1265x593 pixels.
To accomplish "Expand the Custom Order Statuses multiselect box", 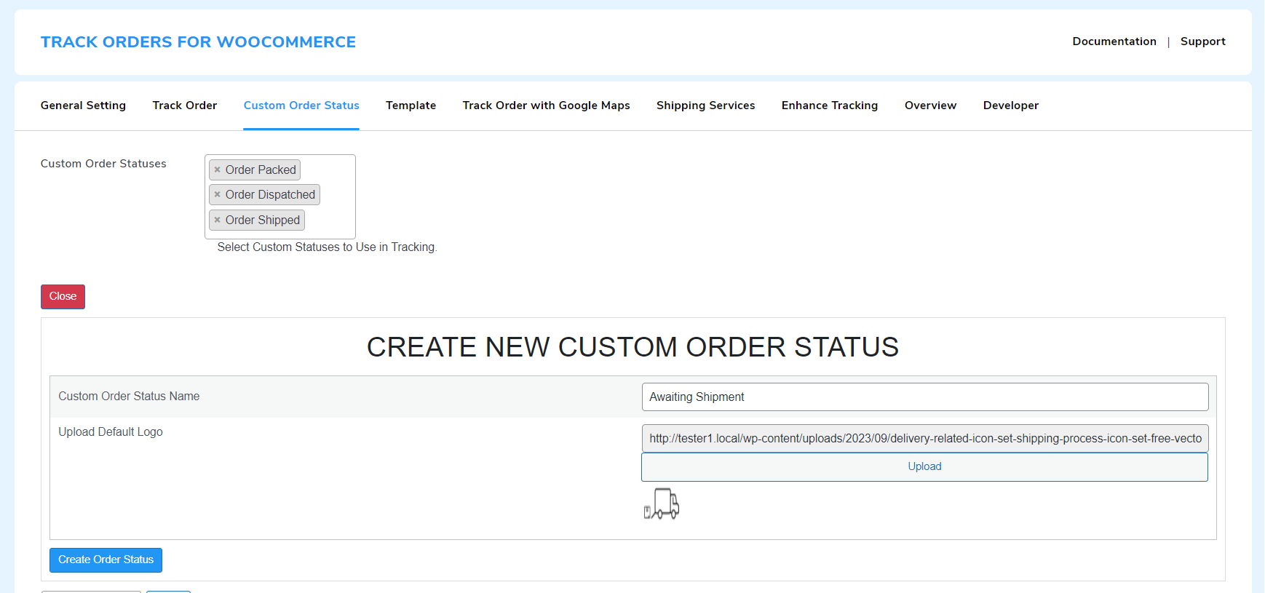I will 280,196.
